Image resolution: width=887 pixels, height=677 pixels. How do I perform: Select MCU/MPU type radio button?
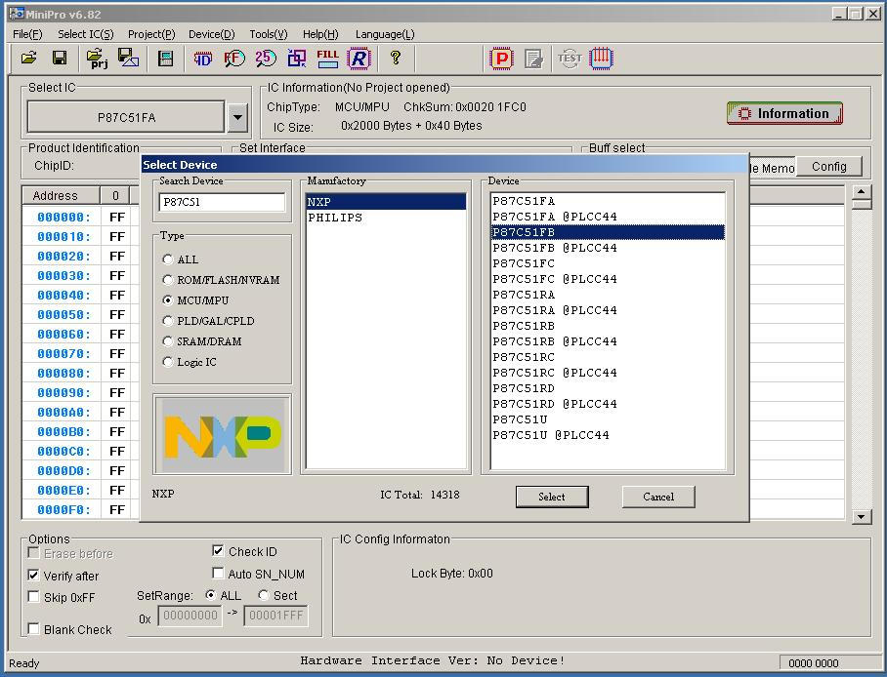167,300
